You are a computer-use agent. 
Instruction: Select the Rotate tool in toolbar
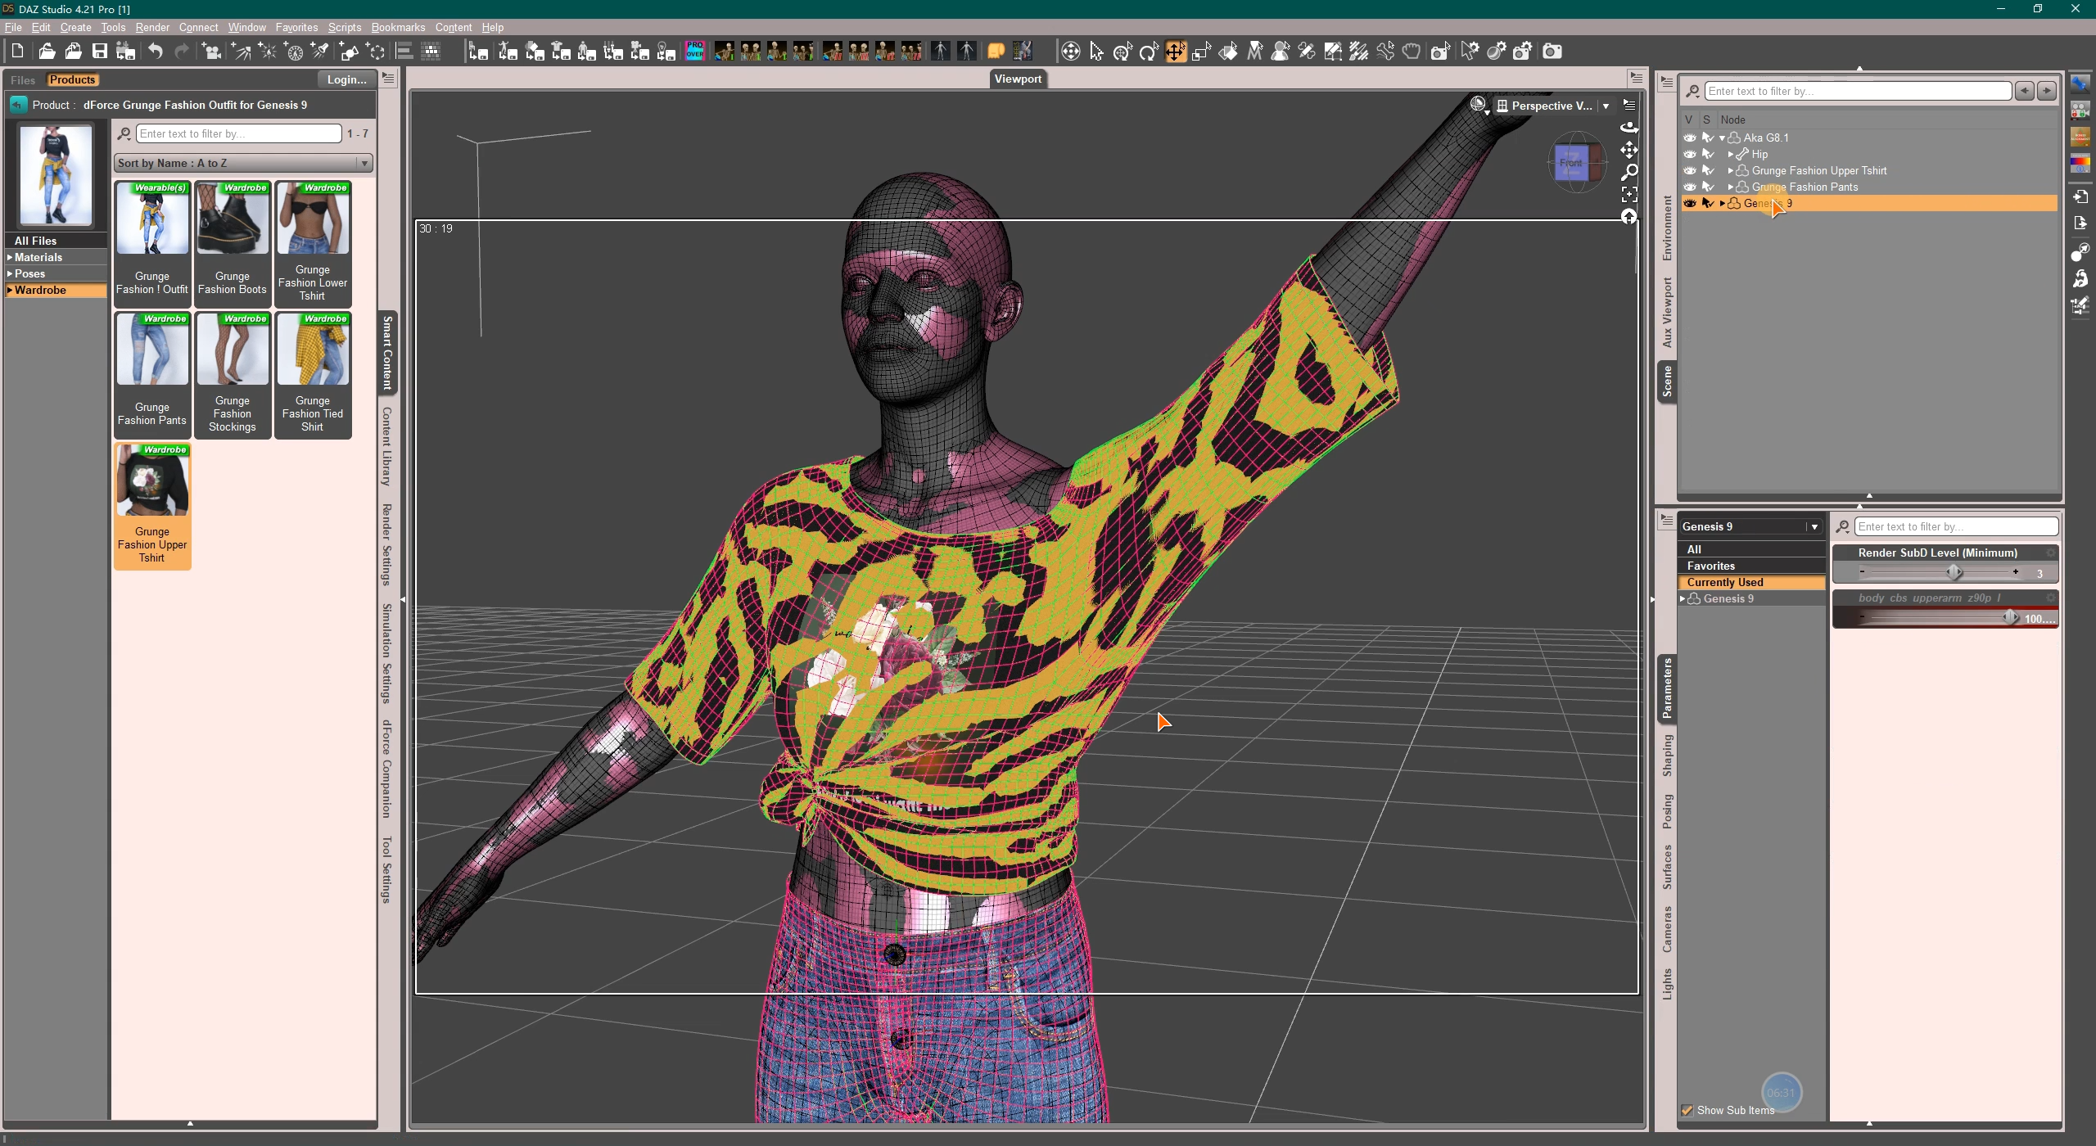1149,52
